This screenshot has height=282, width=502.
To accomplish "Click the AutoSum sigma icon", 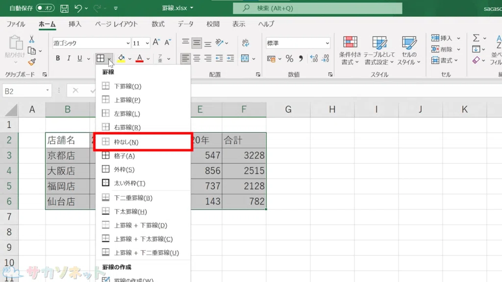I will pyautogui.click(x=476, y=38).
